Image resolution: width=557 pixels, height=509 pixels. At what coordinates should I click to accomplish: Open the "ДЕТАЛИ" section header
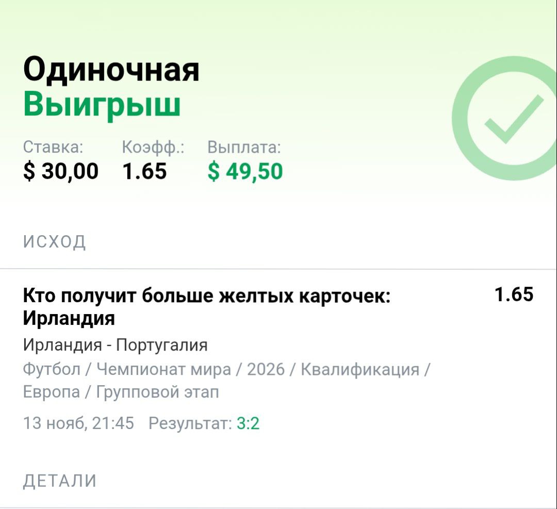(60, 481)
